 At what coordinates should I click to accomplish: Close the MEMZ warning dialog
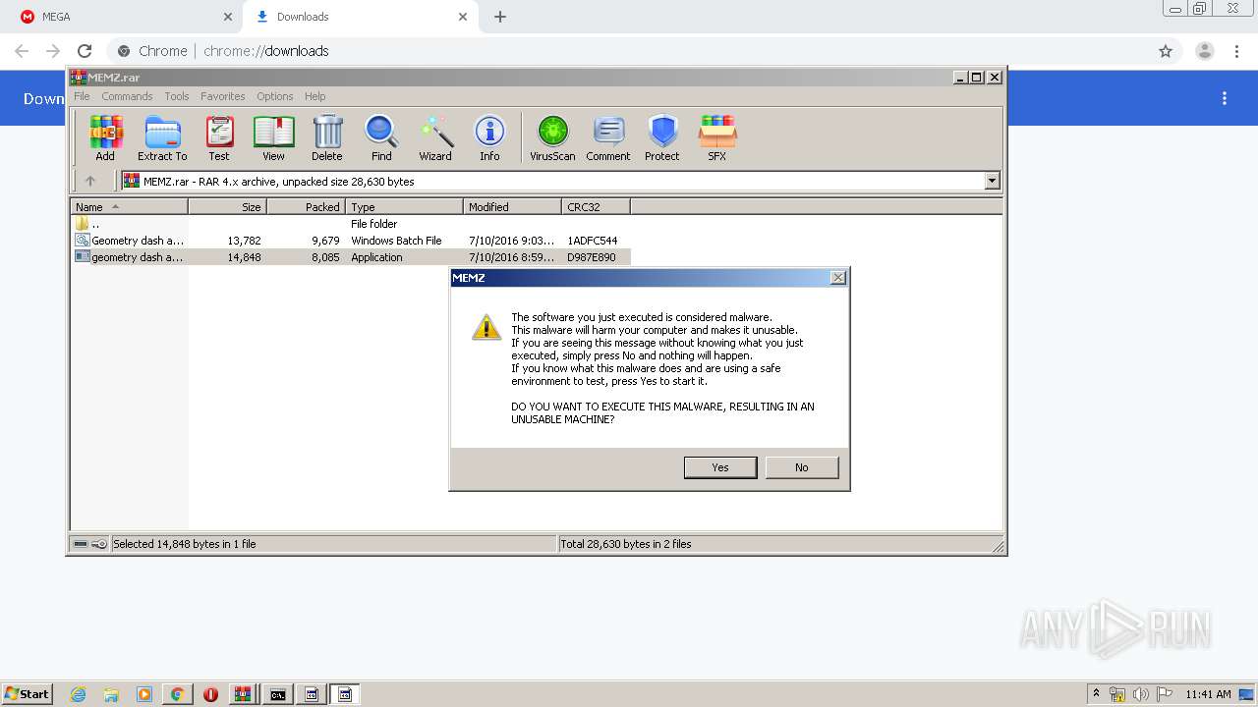pyautogui.click(x=837, y=278)
